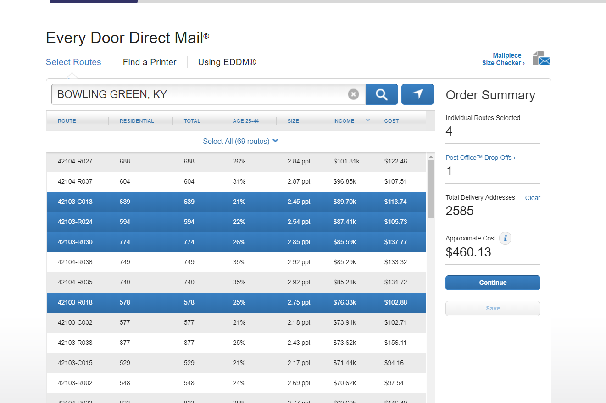606x403 pixels.
Task: Select route 42104-R037
Action: [x=236, y=181]
